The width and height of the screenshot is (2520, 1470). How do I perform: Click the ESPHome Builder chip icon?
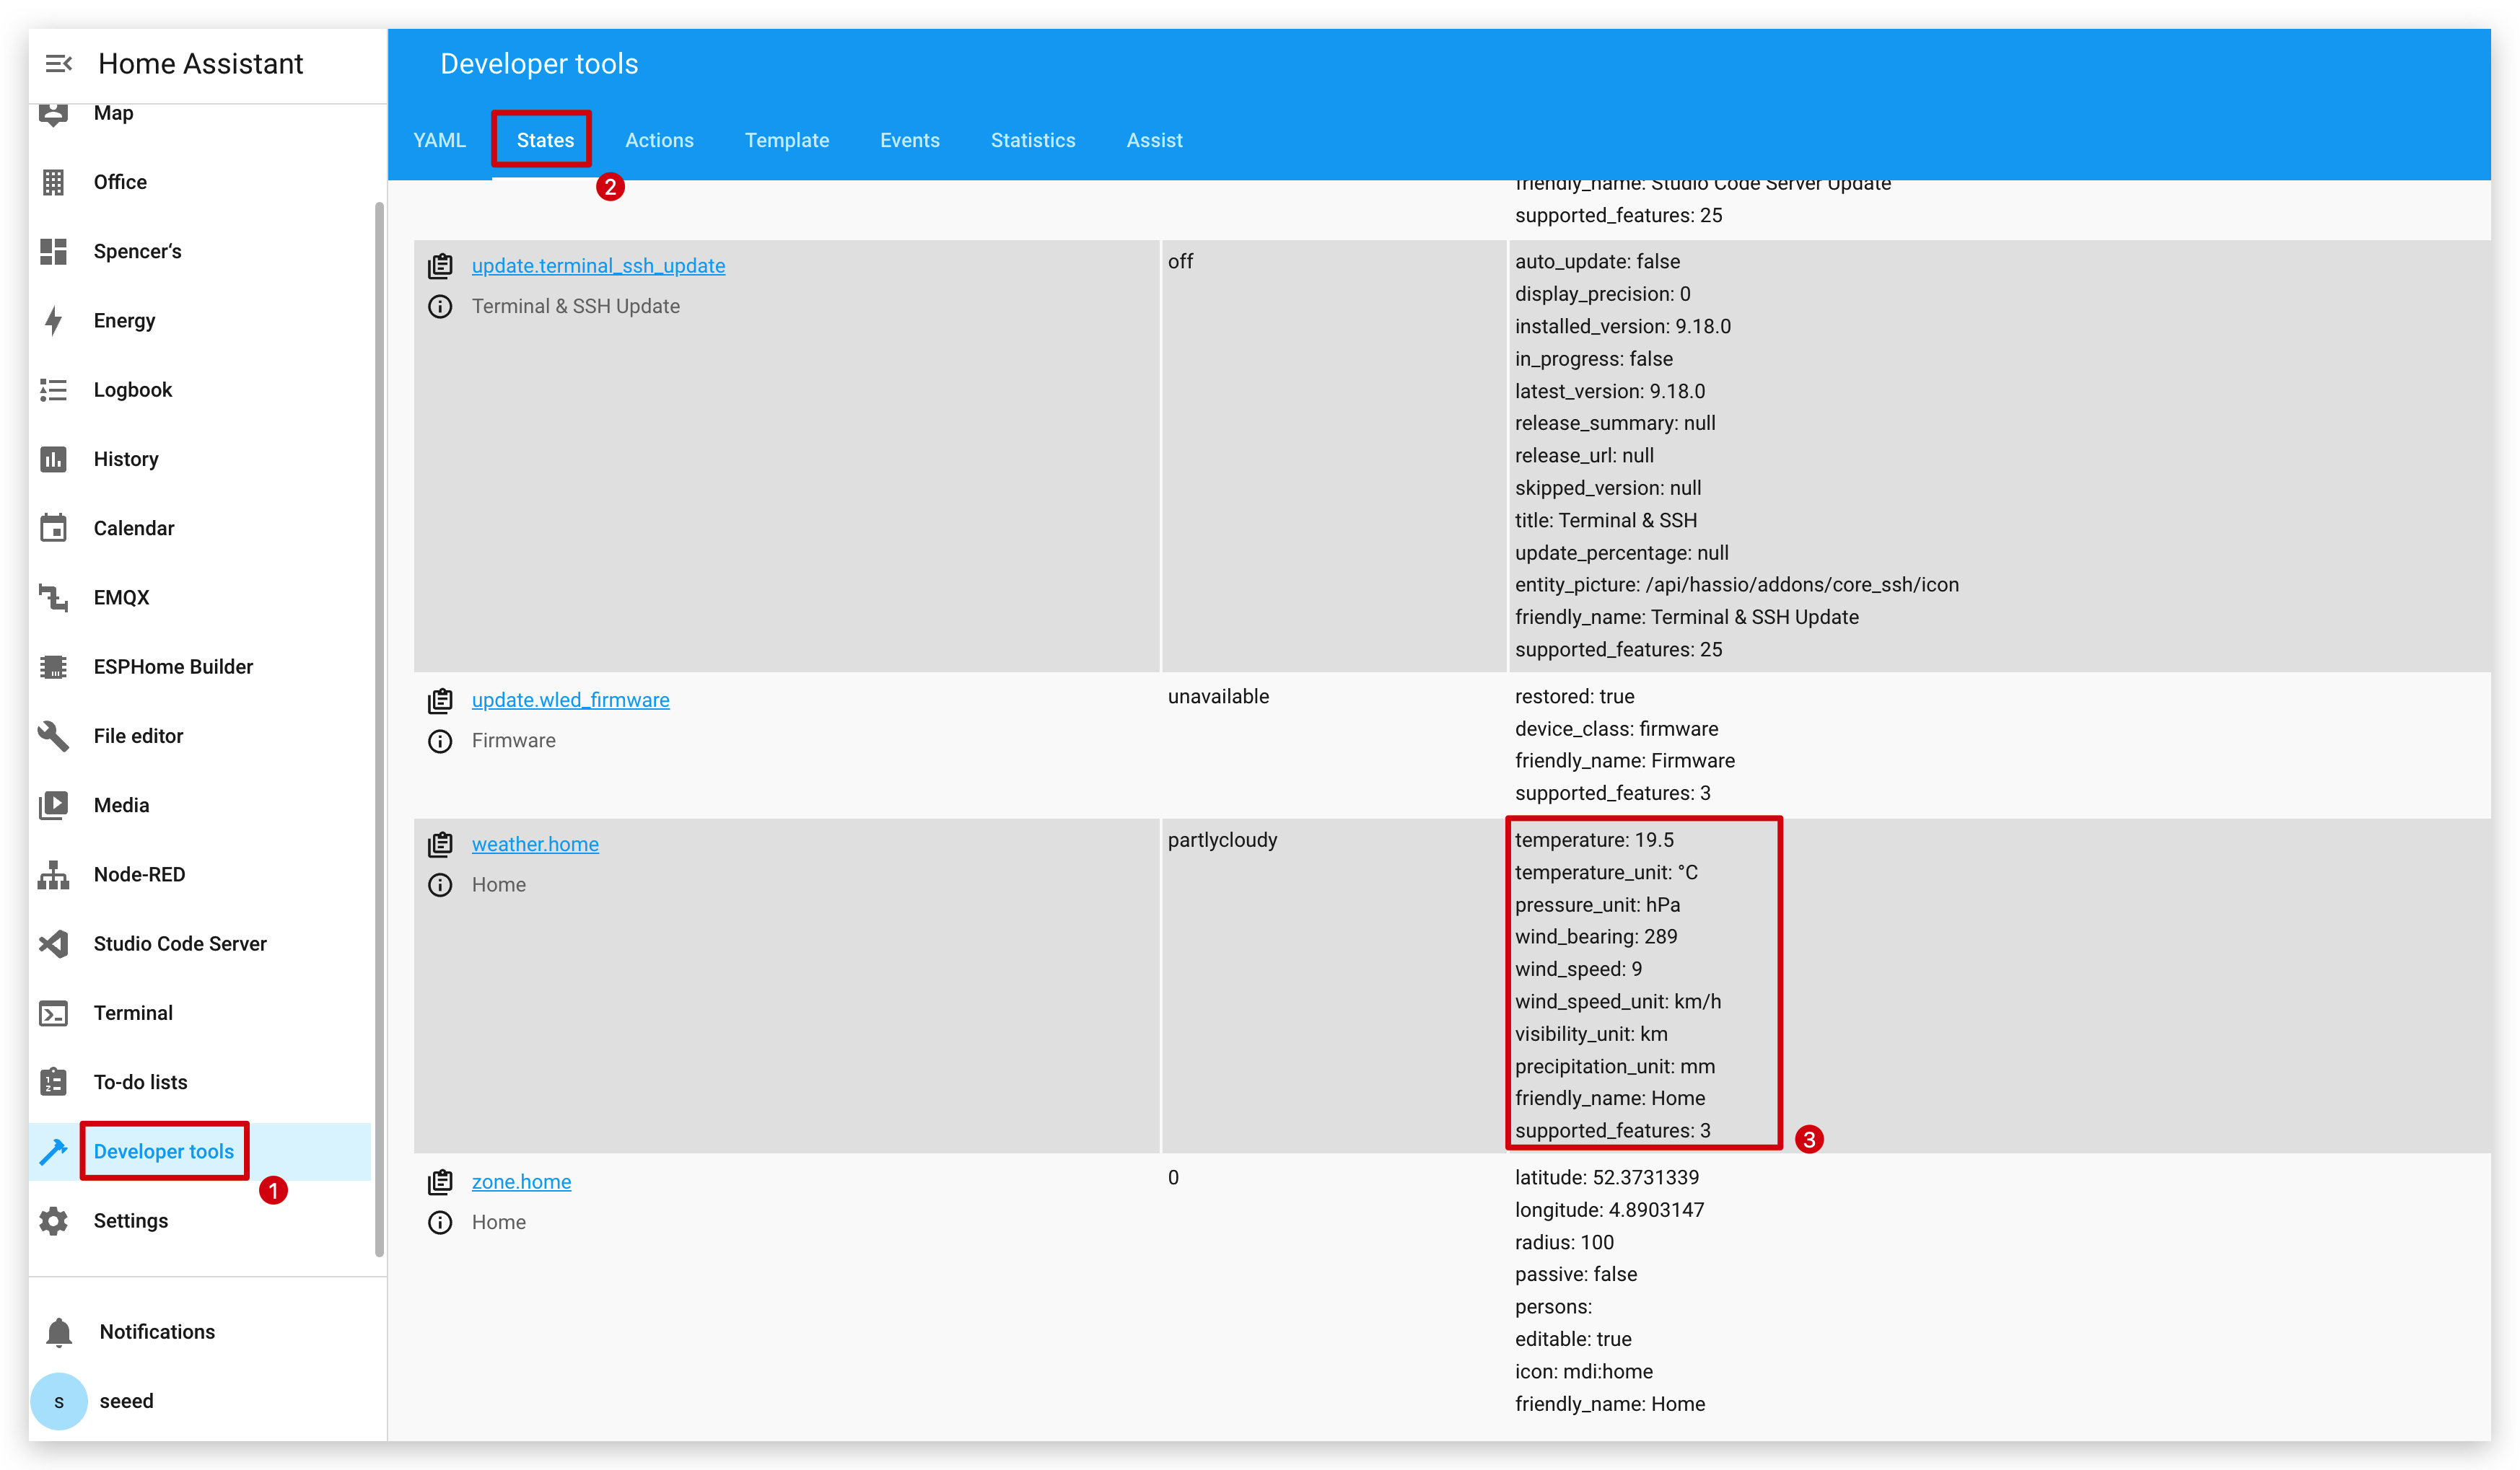pyautogui.click(x=53, y=666)
